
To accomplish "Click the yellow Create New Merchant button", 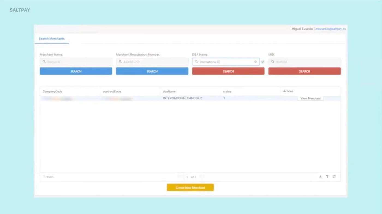I will pyautogui.click(x=190, y=188).
